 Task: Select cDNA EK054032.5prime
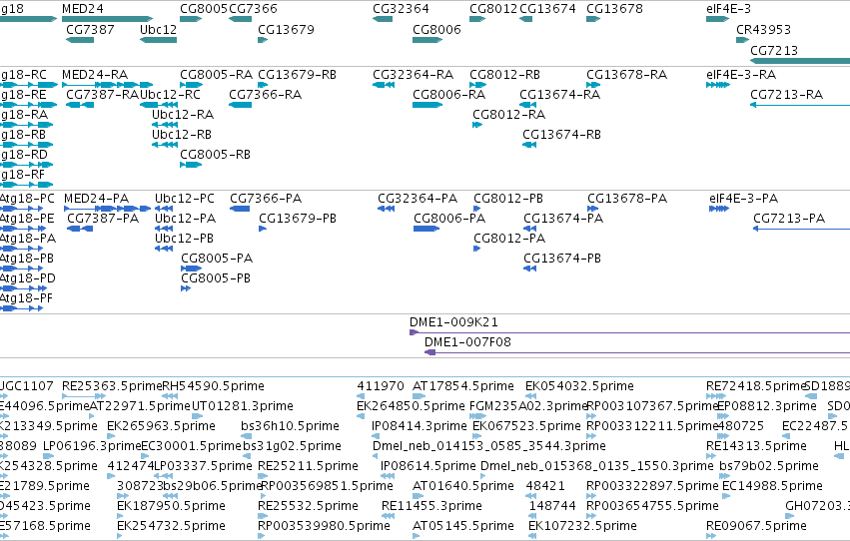coord(530,396)
